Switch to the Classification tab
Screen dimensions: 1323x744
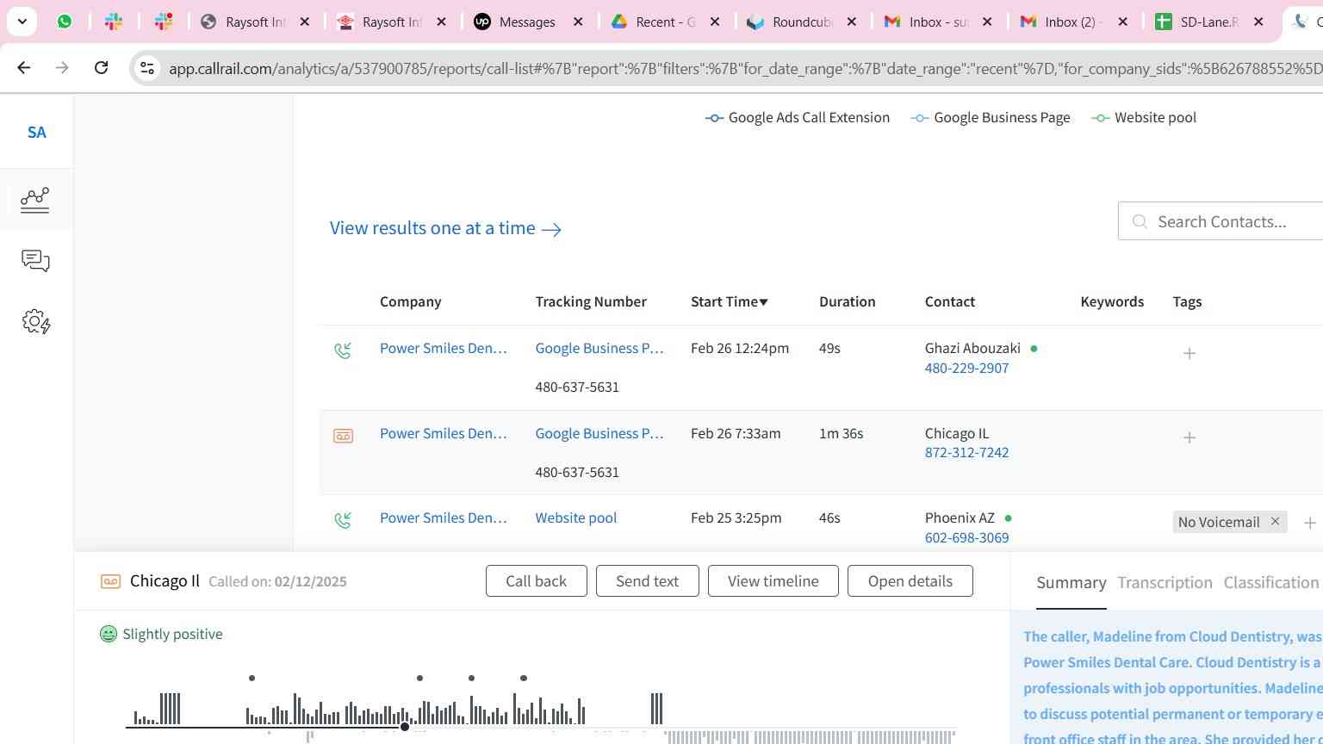point(1271,583)
